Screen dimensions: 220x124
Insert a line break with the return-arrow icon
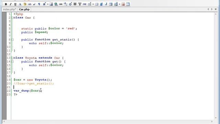[x=34, y=4]
